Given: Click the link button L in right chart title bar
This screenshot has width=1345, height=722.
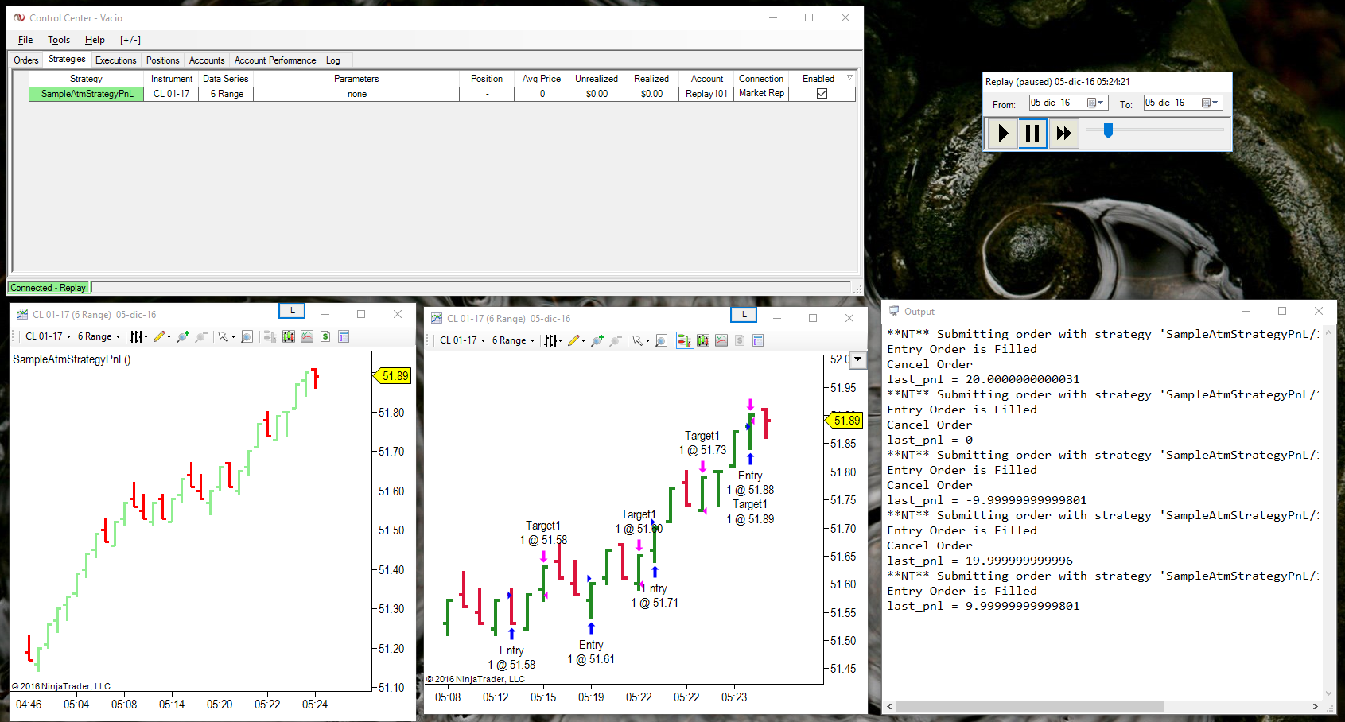Looking at the screenshot, I should coord(744,314).
